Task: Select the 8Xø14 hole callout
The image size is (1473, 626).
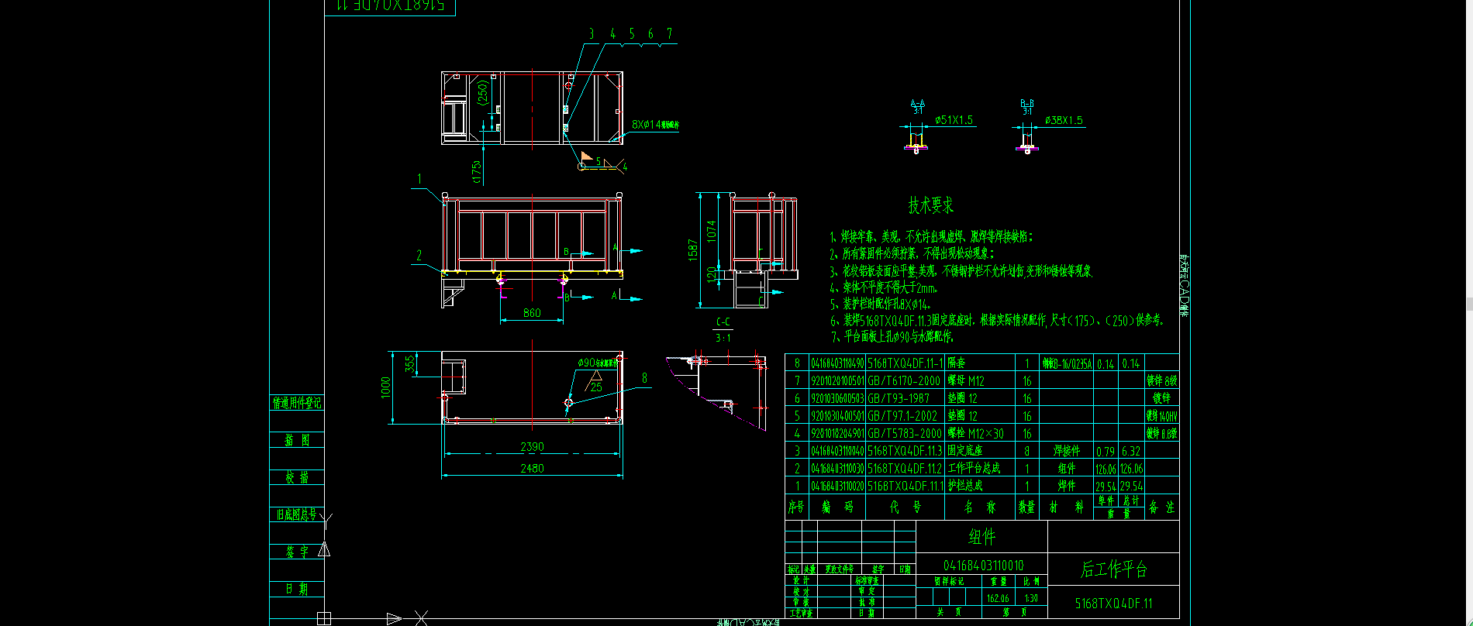Action: coord(655,124)
